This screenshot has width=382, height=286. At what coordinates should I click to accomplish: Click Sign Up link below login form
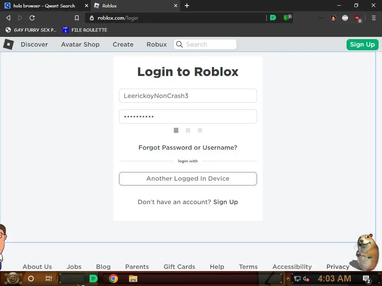point(226,202)
